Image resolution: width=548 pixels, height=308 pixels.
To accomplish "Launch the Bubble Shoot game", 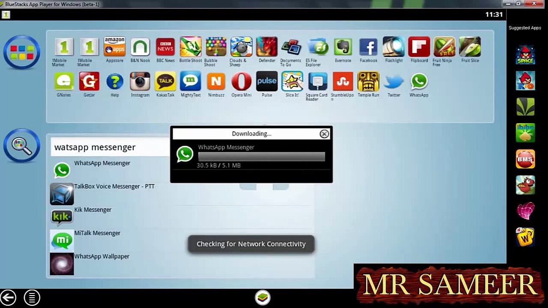I will (x=216, y=47).
